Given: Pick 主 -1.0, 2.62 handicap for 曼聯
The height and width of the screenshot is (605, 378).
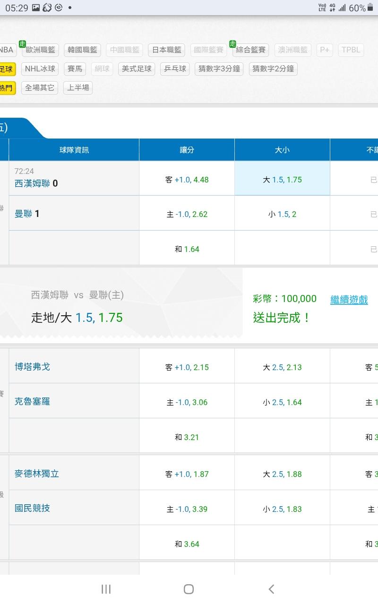Looking at the screenshot, I should tap(187, 214).
